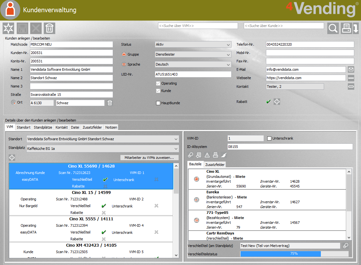Open the Standplatz dropdown Kaffeküche EG 1a

[x=103, y=149]
